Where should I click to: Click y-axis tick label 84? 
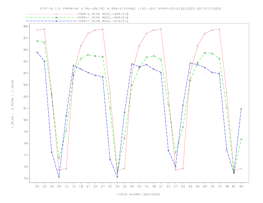coord(25,73)
